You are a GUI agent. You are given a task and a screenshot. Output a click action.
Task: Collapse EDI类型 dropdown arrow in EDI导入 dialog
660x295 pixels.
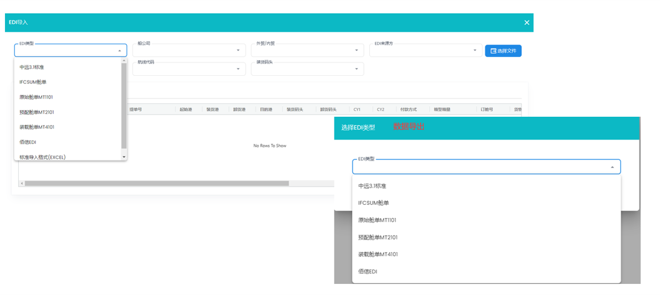pos(119,50)
